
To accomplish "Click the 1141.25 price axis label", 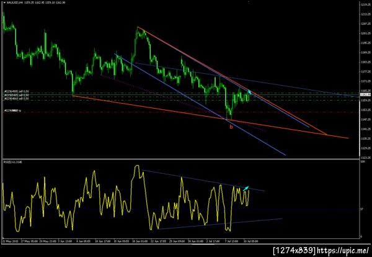I will 366,129.
